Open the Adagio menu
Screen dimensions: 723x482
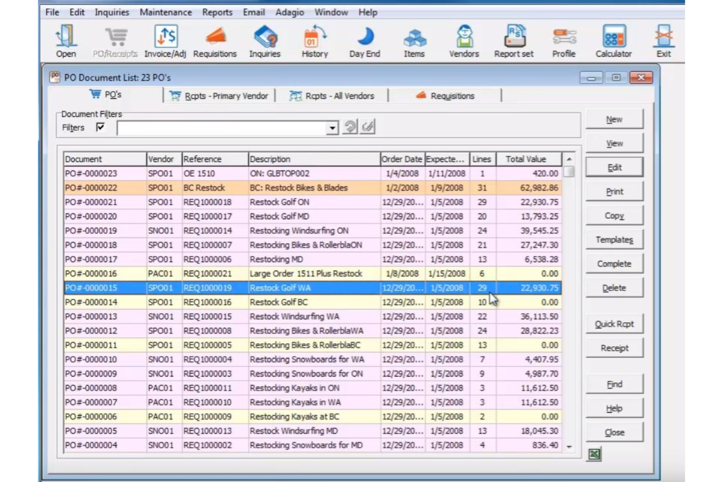pos(290,12)
